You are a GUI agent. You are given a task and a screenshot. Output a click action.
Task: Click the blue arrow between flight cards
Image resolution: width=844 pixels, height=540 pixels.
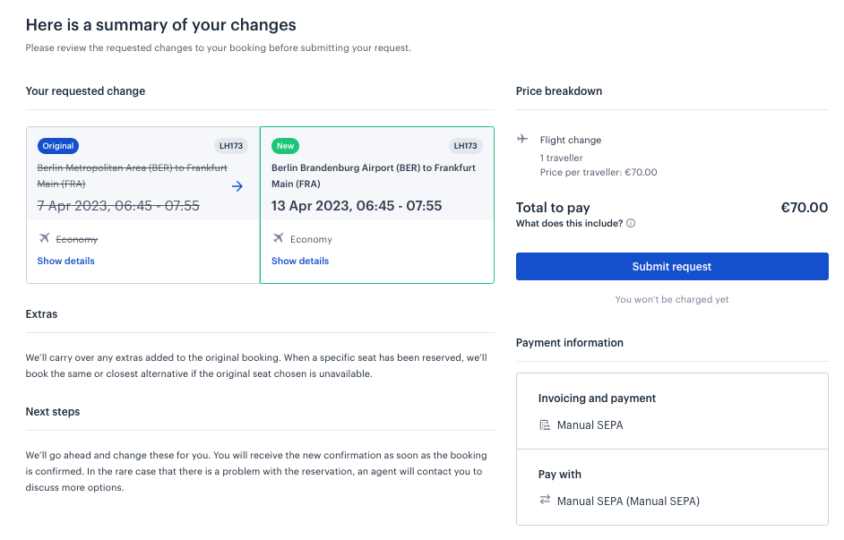[x=237, y=186]
